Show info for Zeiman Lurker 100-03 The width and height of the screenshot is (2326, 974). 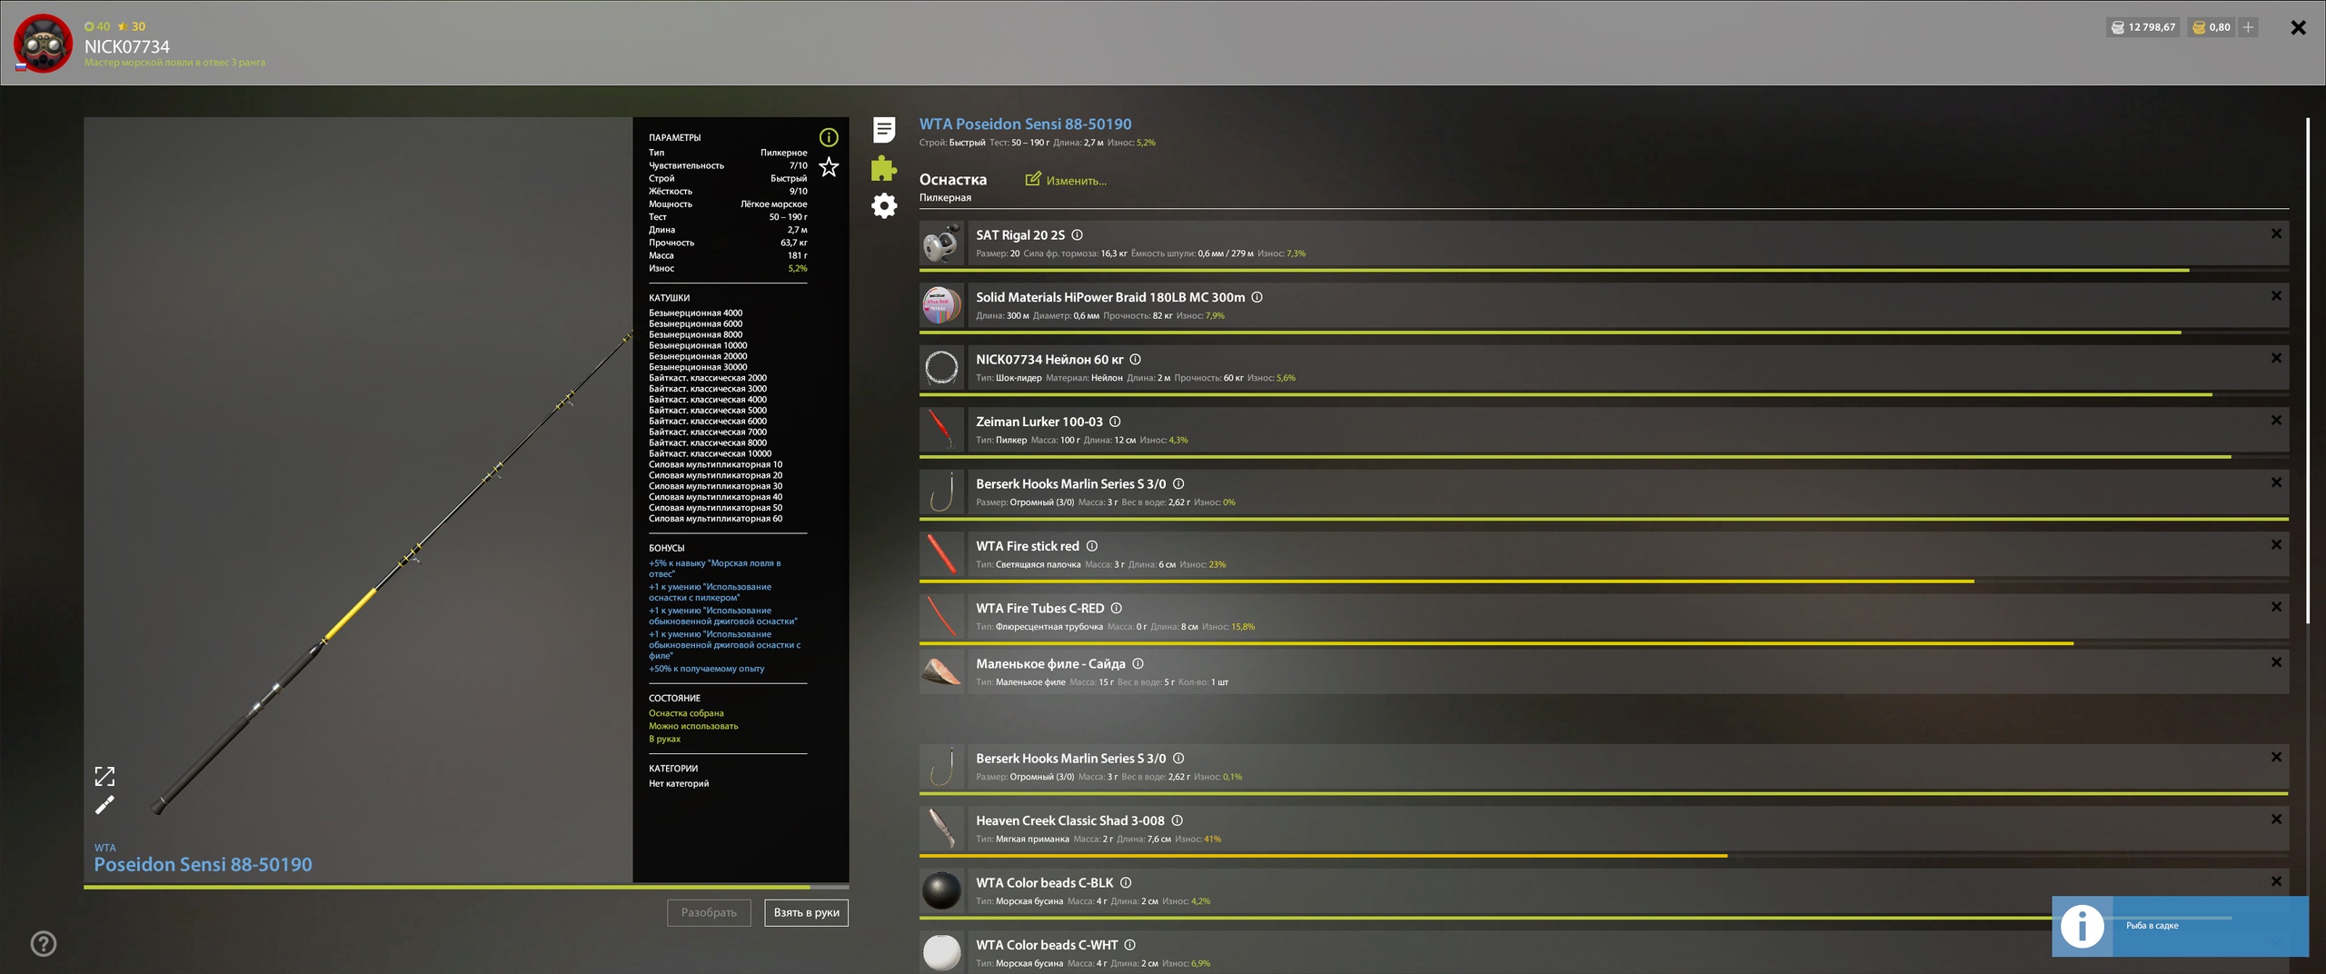[1115, 422]
